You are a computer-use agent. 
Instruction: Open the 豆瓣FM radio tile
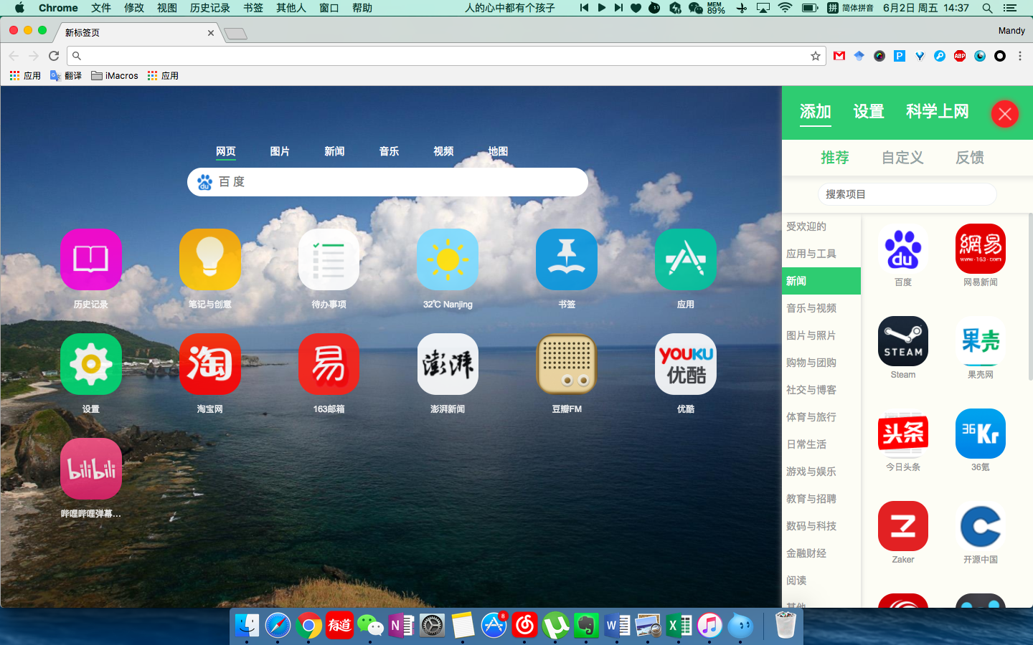point(567,364)
